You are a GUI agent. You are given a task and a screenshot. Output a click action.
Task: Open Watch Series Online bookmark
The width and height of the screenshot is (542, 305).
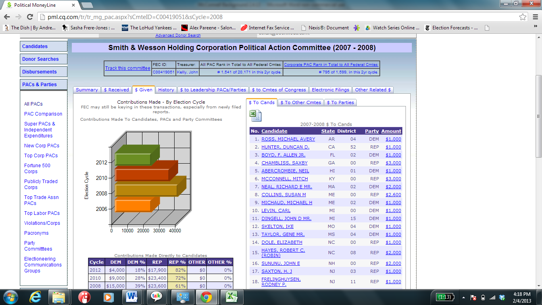coord(392,28)
